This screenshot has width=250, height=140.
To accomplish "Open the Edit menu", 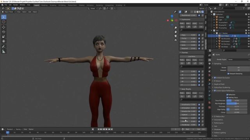I will click(10, 5).
